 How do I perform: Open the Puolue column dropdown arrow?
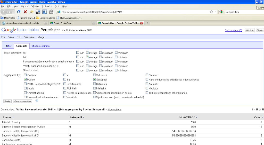[13, 117]
